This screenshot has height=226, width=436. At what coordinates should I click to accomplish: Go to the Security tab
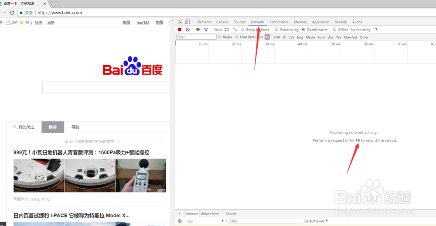coord(341,22)
